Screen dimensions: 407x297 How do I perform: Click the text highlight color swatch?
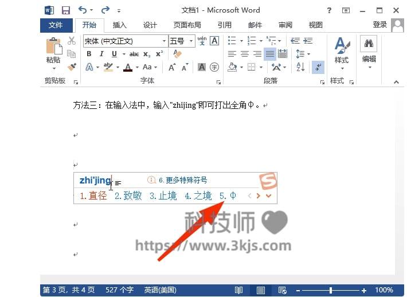click(x=108, y=68)
